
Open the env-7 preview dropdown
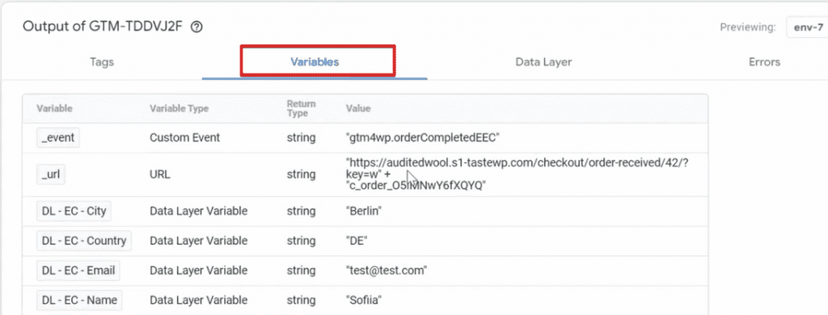[806, 27]
